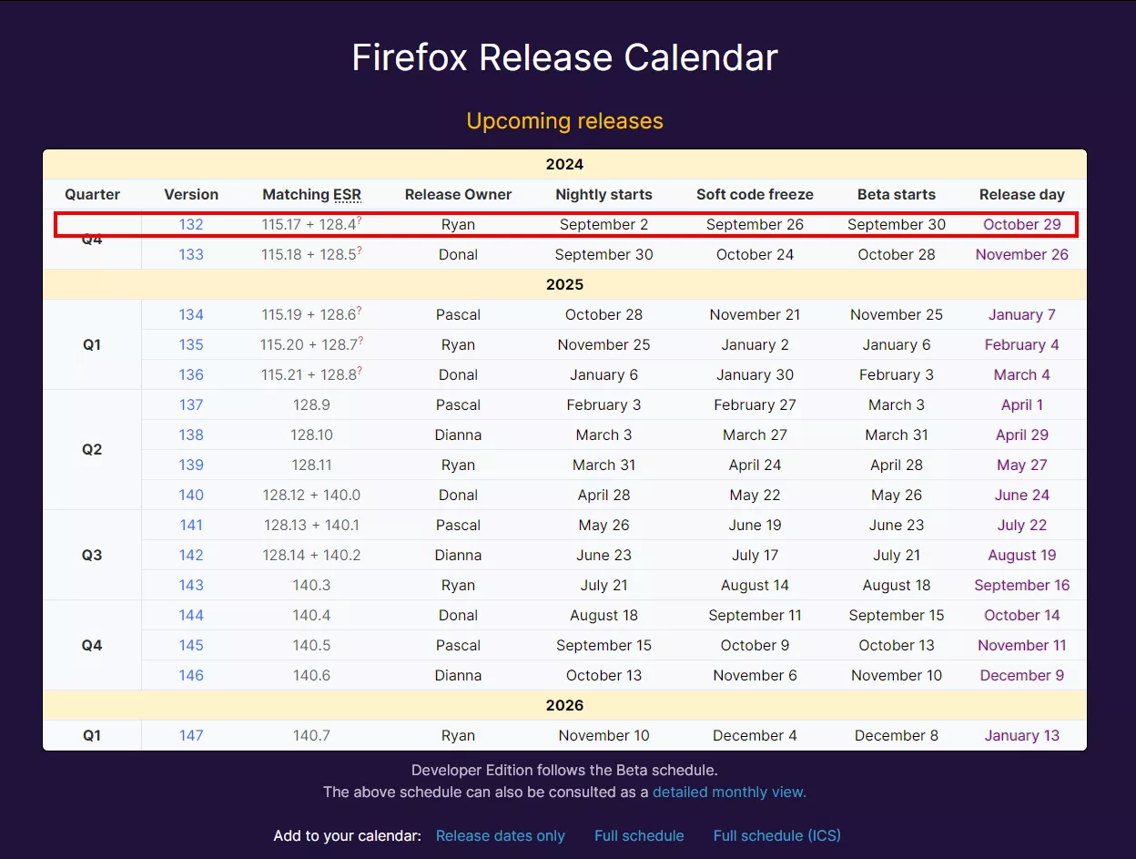The width and height of the screenshot is (1136, 859).
Task: Open version 137 link
Action: [x=191, y=404]
